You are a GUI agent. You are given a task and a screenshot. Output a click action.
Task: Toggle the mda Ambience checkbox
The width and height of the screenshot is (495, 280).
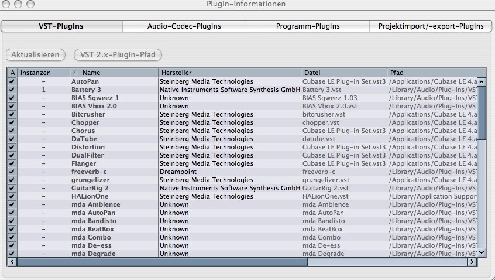pyautogui.click(x=12, y=205)
